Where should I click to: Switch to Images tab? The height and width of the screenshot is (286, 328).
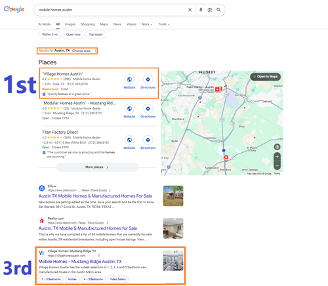pos(70,24)
